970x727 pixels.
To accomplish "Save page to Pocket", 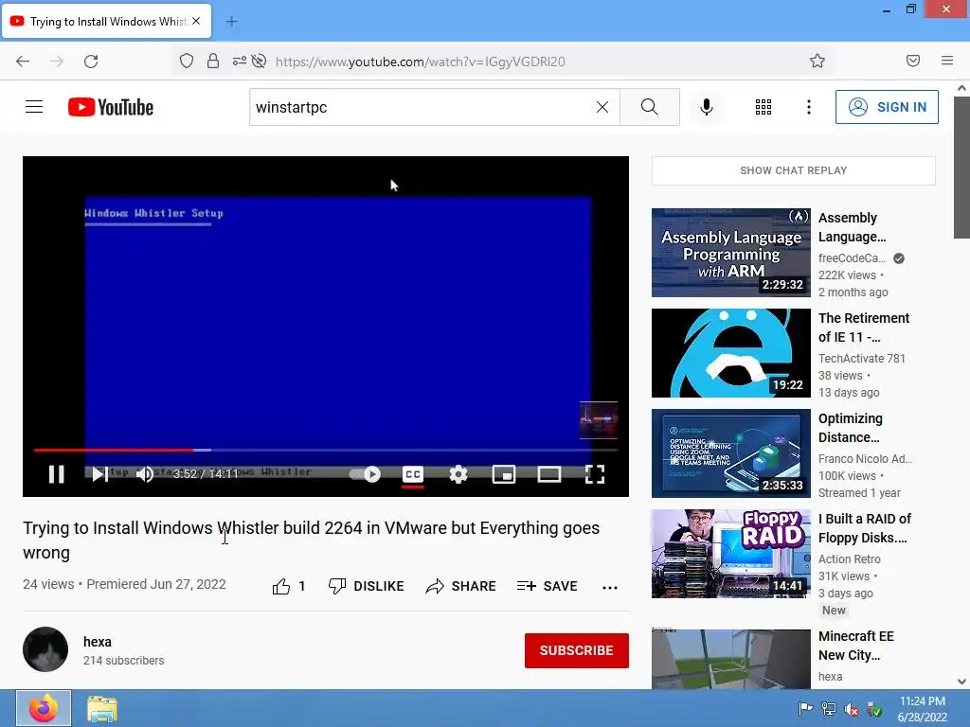I will (912, 61).
